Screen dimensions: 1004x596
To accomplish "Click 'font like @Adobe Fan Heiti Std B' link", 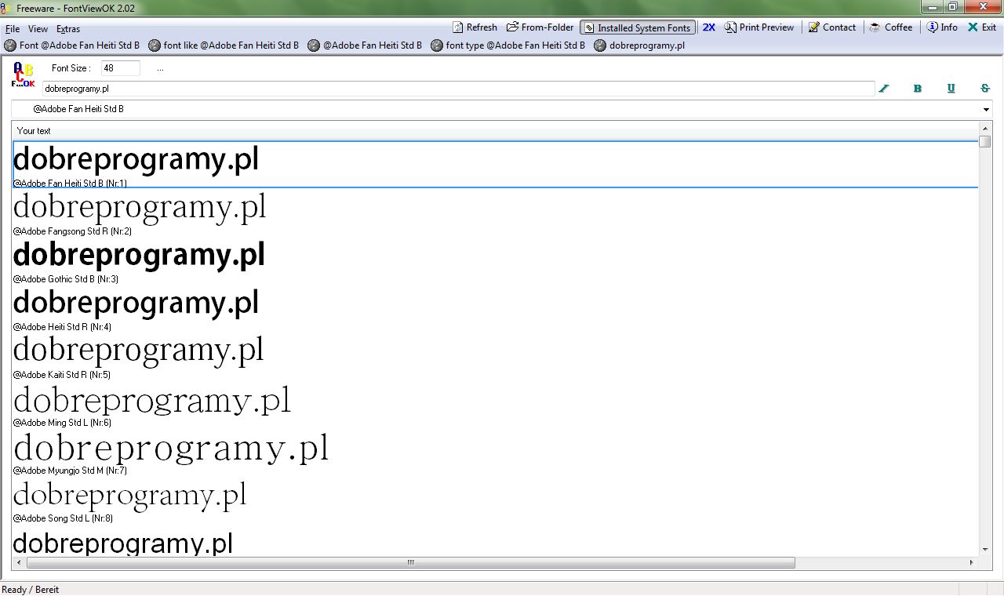I will click(x=224, y=45).
